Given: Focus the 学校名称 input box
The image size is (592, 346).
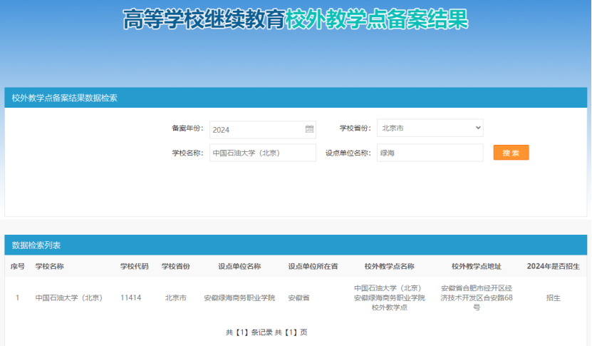Looking at the screenshot, I should point(262,153).
